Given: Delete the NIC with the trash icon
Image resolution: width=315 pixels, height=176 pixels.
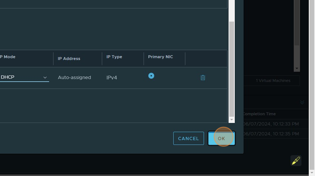Looking at the screenshot, I should 203,78.
